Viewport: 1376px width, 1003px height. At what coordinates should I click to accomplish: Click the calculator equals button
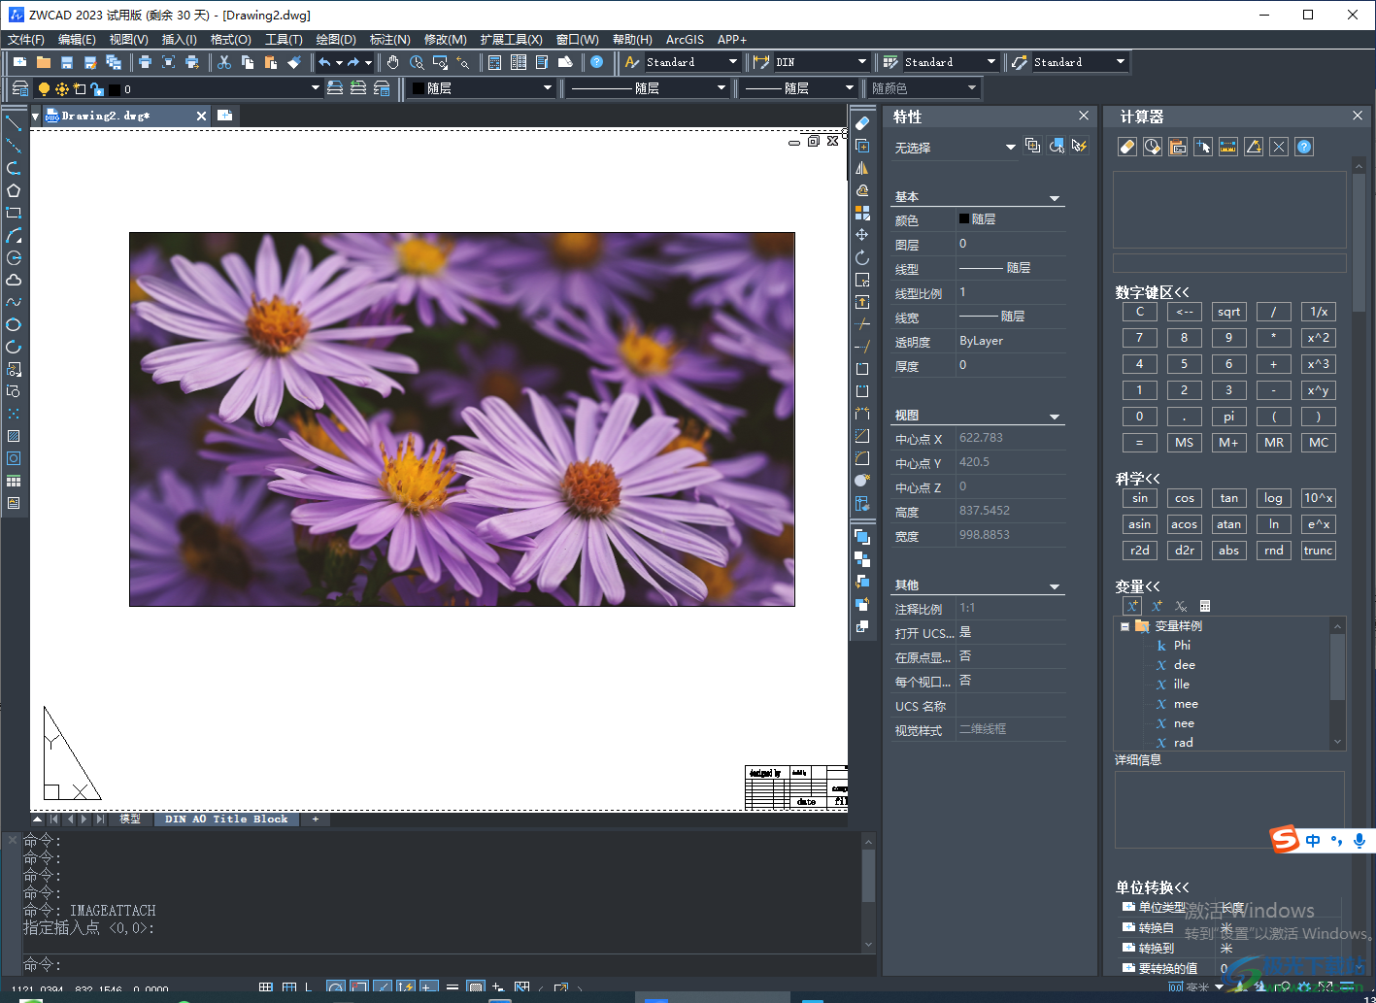(1139, 443)
